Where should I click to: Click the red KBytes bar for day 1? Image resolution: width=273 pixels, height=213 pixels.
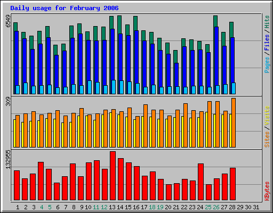click(x=17, y=185)
